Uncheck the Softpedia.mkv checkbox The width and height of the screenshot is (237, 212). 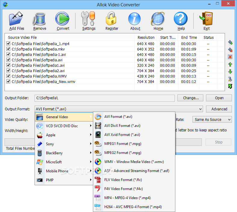8,49
